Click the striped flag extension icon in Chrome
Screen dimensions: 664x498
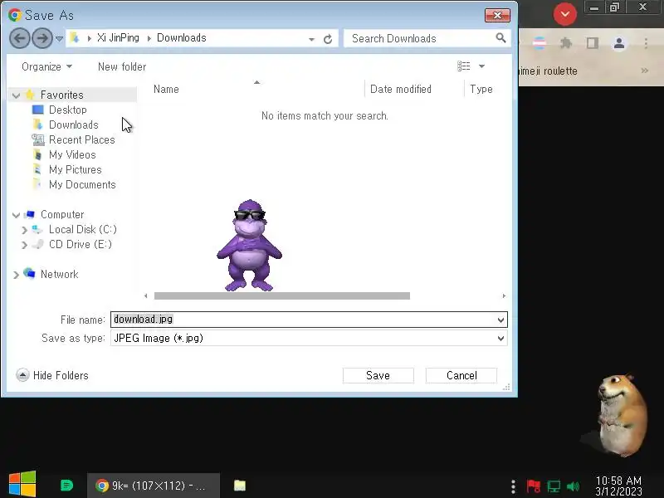(539, 43)
